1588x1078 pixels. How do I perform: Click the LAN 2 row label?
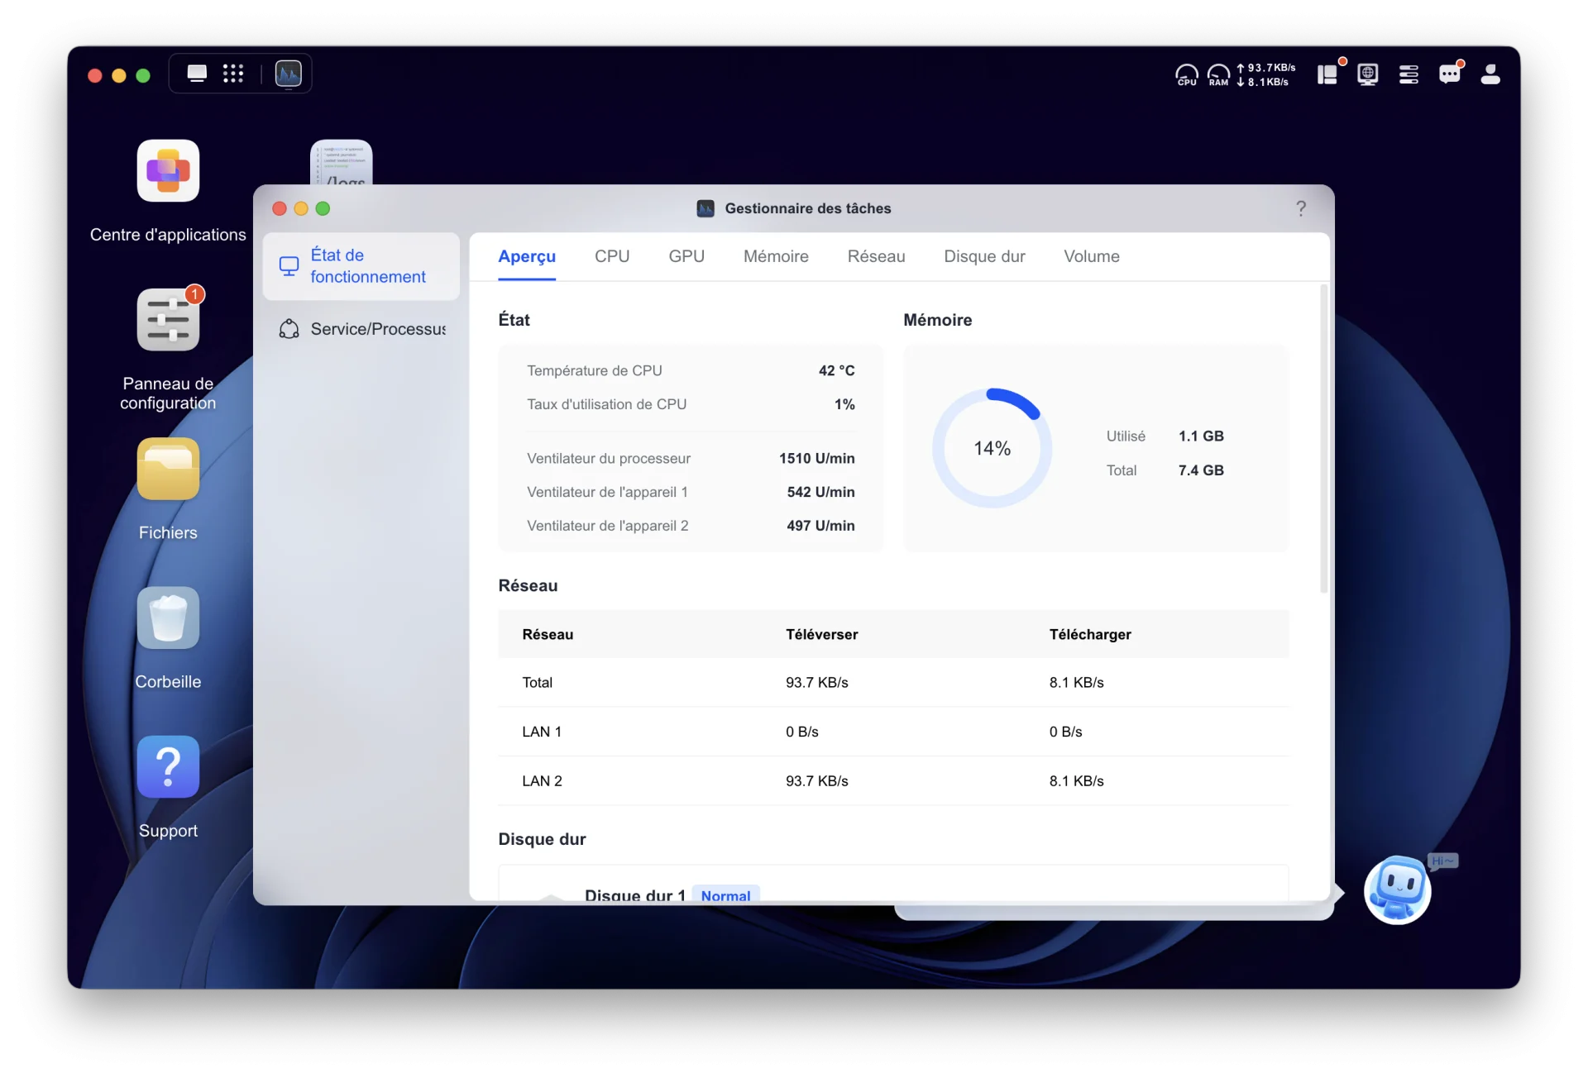click(542, 780)
